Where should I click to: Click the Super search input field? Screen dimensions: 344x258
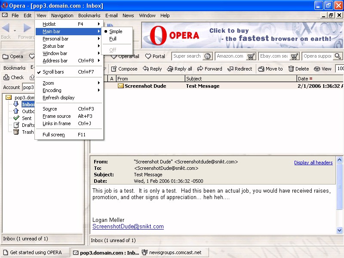(x=187, y=56)
